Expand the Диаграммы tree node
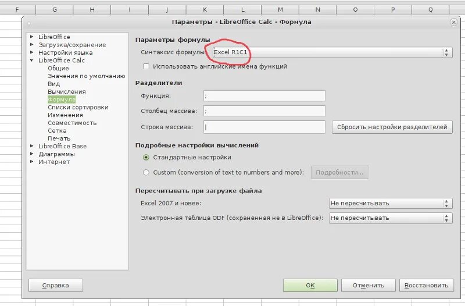The width and height of the screenshot is (465, 306). 32,154
